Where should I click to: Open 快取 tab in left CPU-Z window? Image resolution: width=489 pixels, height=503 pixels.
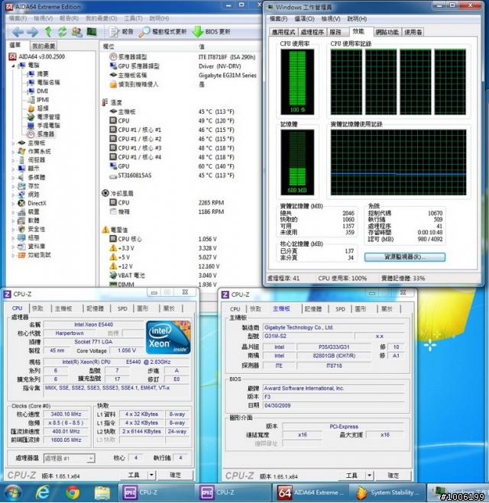pyautogui.click(x=37, y=308)
